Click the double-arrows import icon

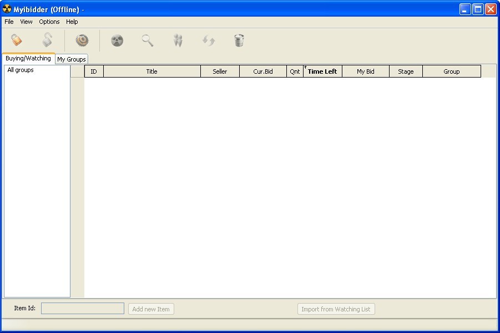(x=178, y=40)
